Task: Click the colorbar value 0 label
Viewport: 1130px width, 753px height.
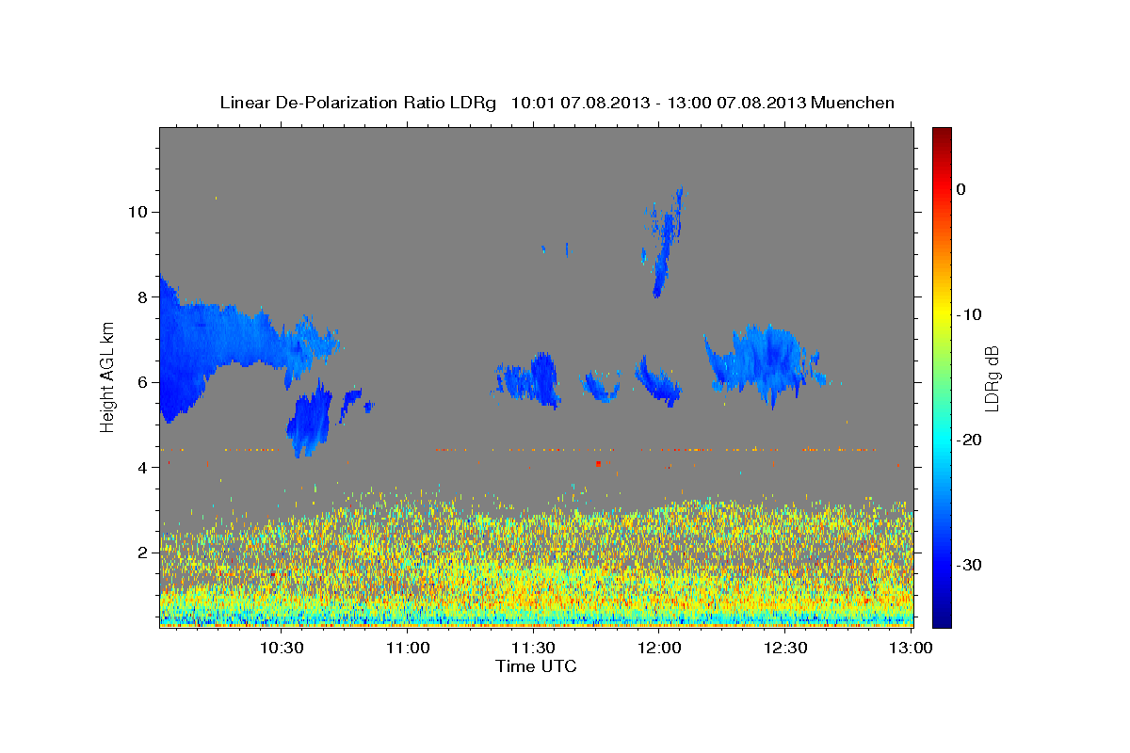Action: point(960,189)
